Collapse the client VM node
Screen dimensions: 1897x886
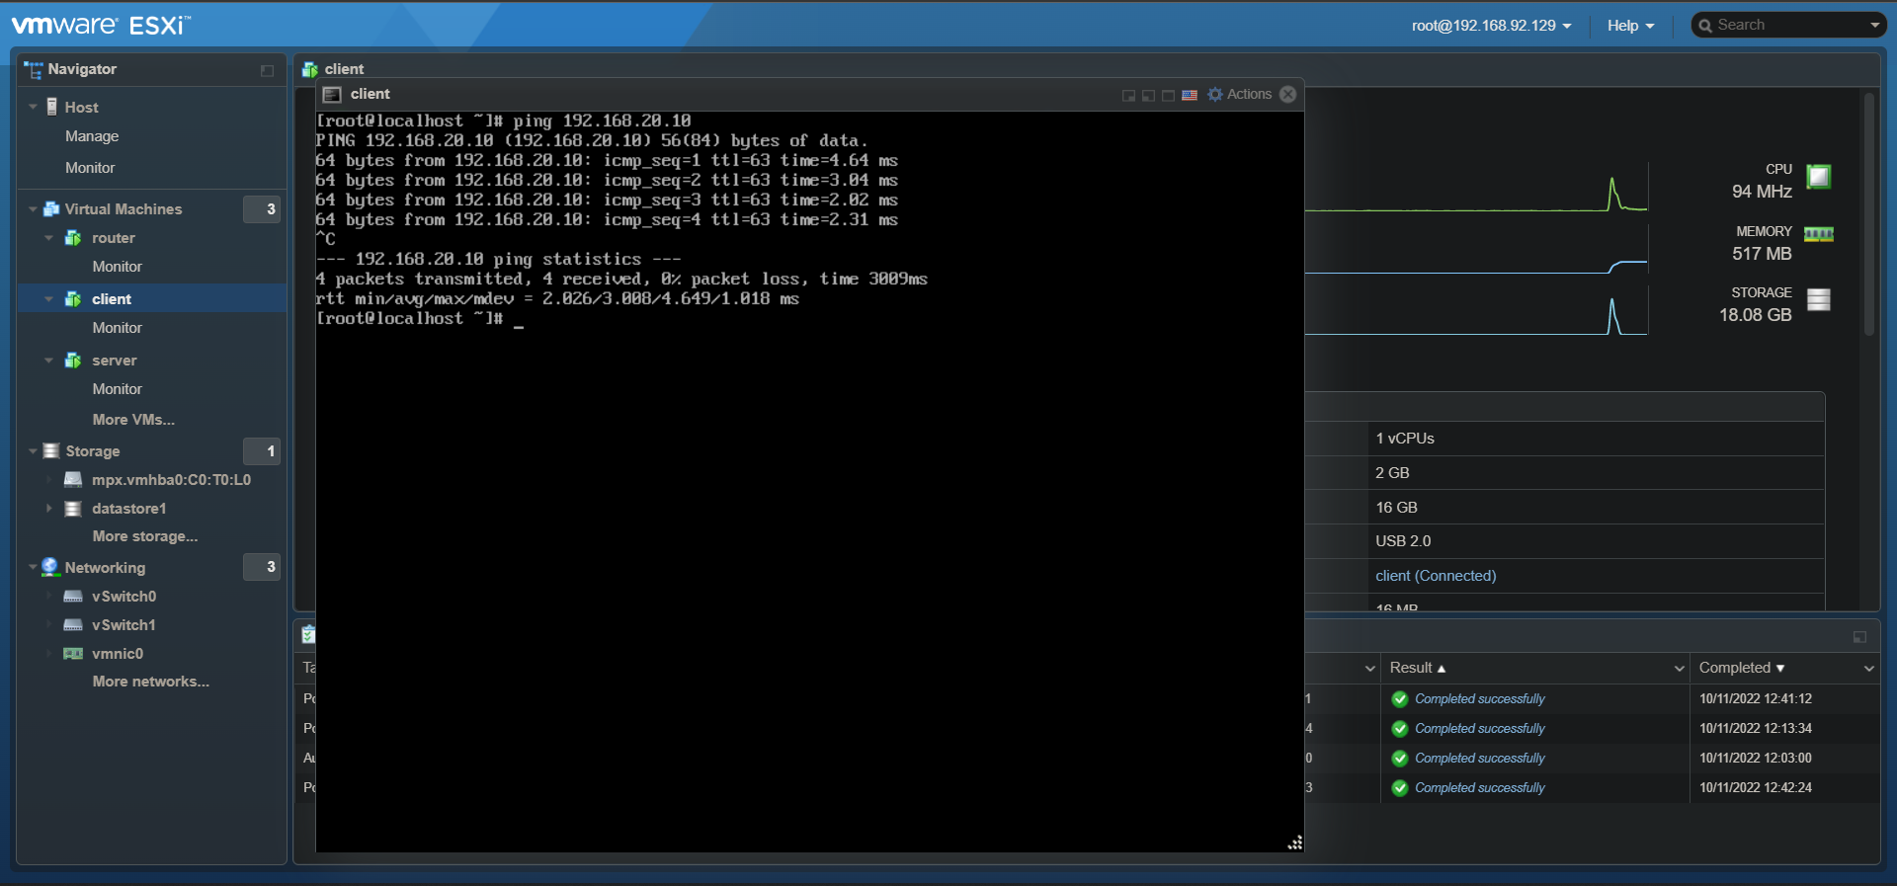(x=49, y=299)
